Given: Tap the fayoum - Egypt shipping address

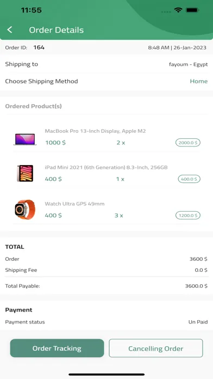Looking at the screenshot, I should click(188, 65).
